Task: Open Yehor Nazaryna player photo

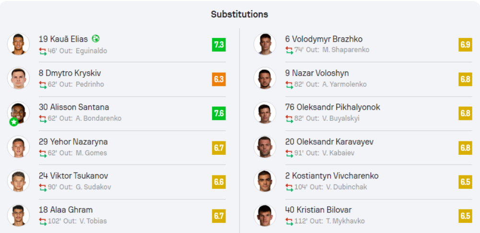Action: (x=18, y=147)
